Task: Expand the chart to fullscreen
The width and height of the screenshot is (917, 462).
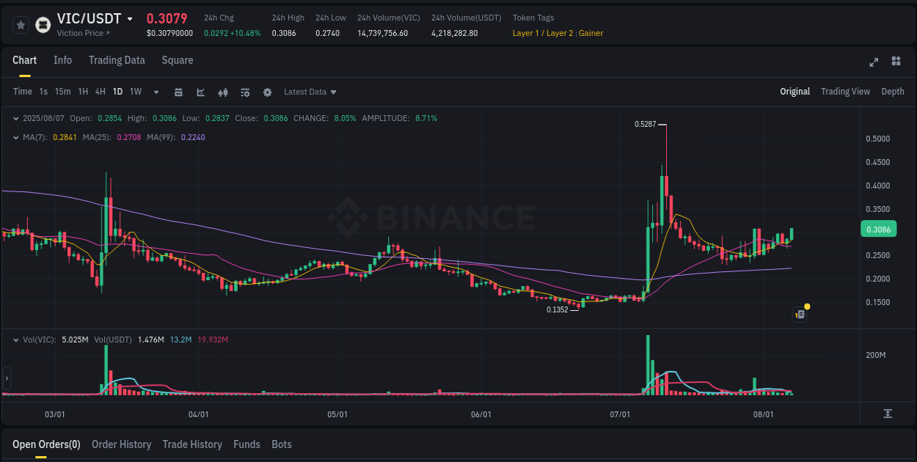Action: click(874, 63)
